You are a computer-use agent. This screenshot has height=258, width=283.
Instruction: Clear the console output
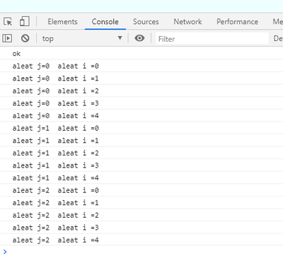click(x=25, y=38)
